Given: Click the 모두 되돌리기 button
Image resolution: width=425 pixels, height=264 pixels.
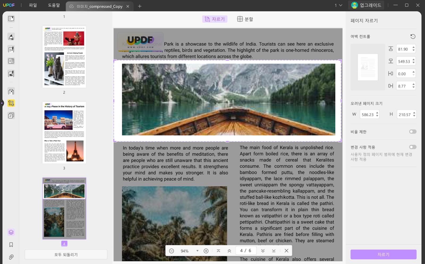Looking at the screenshot, I should pyautogui.click(x=66, y=254).
